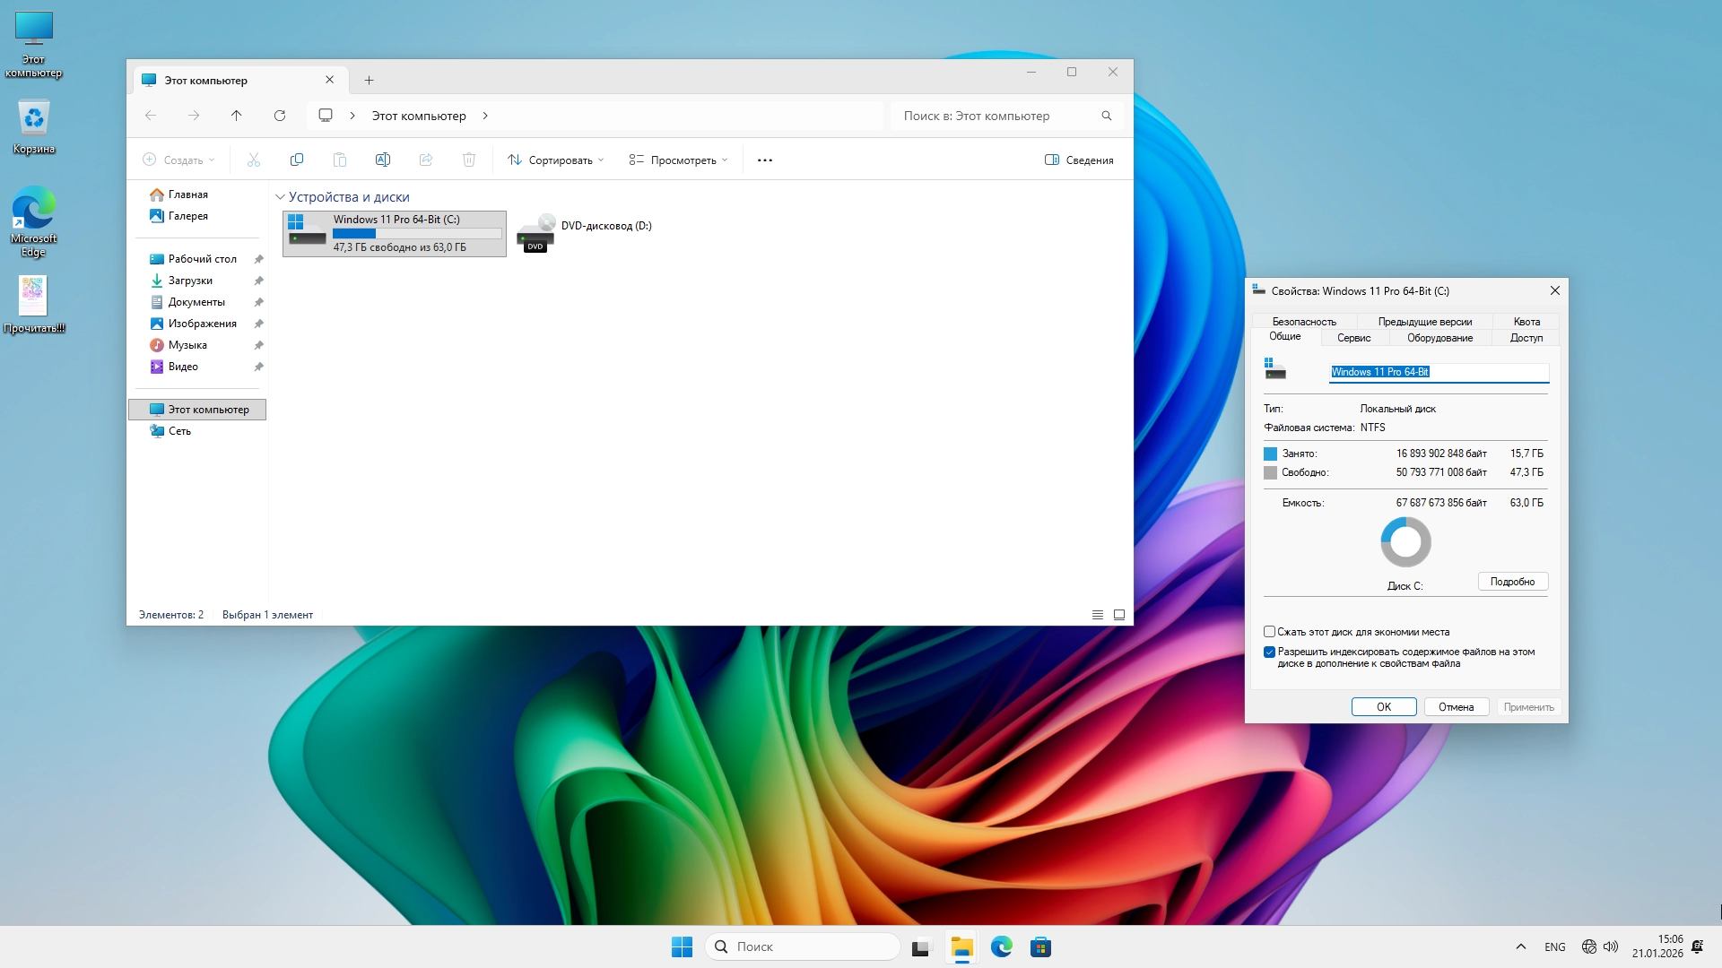Enable compress this disk checkbox
The height and width of the screenshot is (968, 1722).
[1270, 632]
